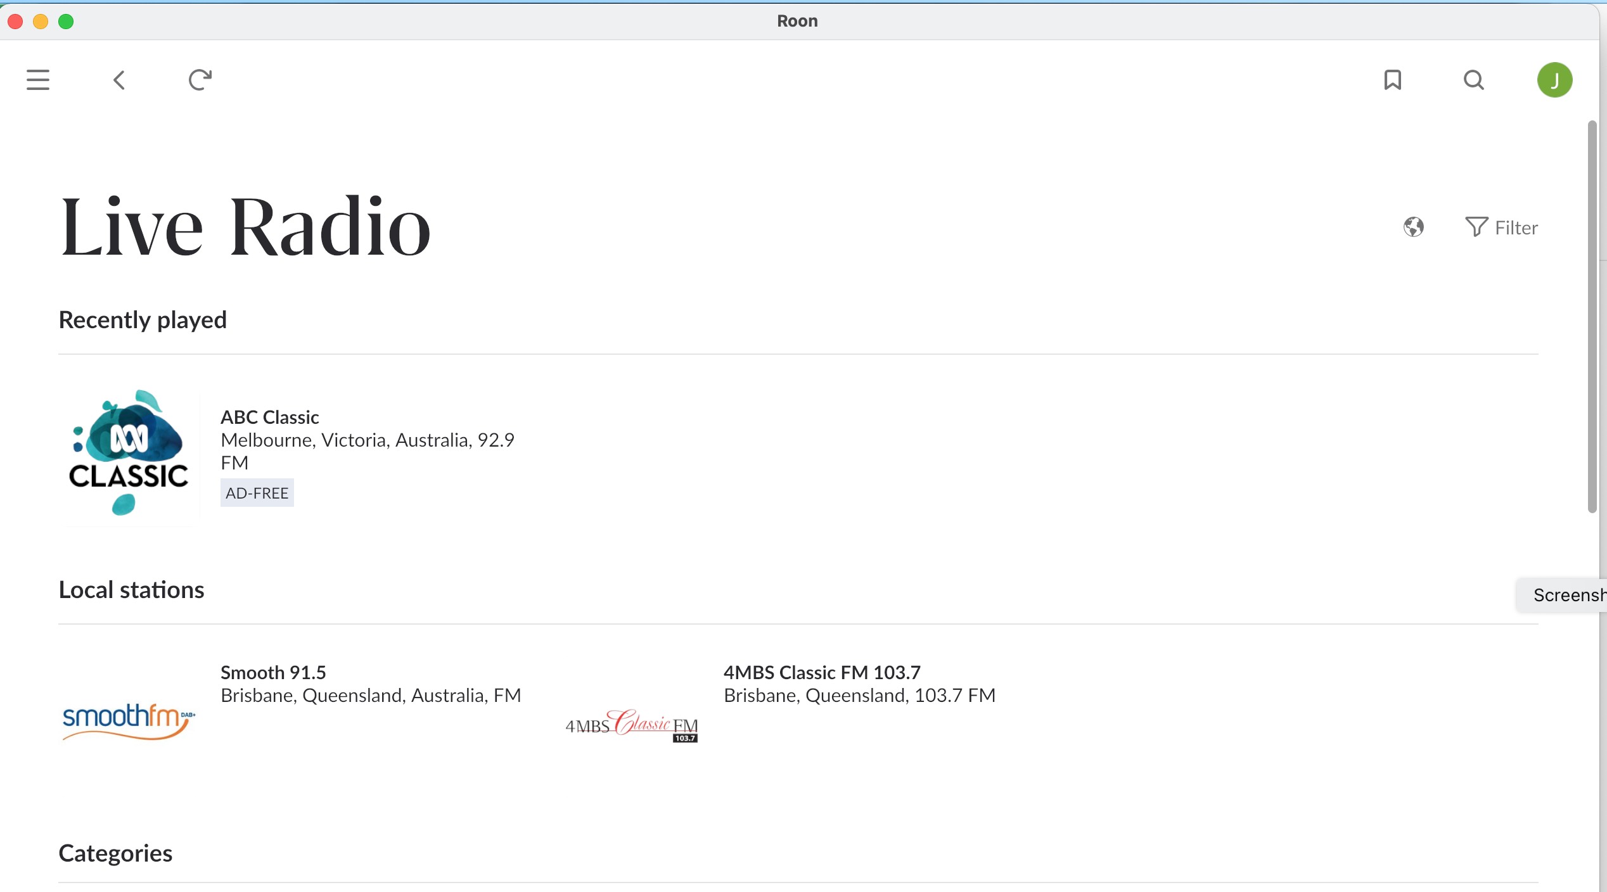This screenshot has height=892, width=1607.
Task: Click the Screenshot tab on right edge
Action: (1565, 594)
